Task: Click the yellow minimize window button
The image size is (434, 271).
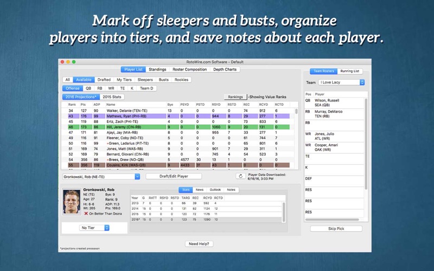Action: [x=68, y=62]
